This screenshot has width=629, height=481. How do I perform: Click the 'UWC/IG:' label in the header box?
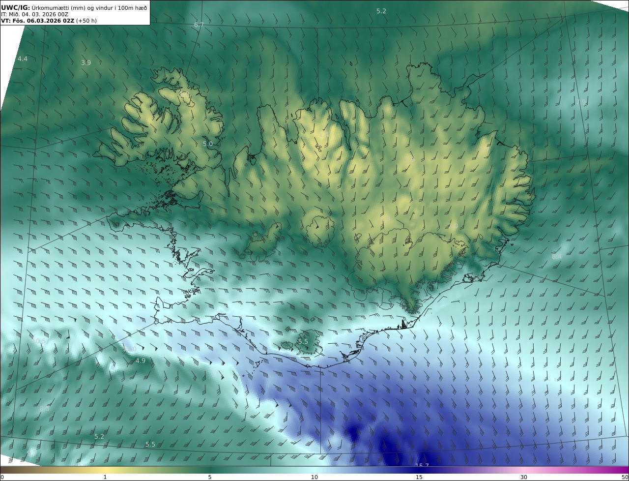tap(15, 7)
